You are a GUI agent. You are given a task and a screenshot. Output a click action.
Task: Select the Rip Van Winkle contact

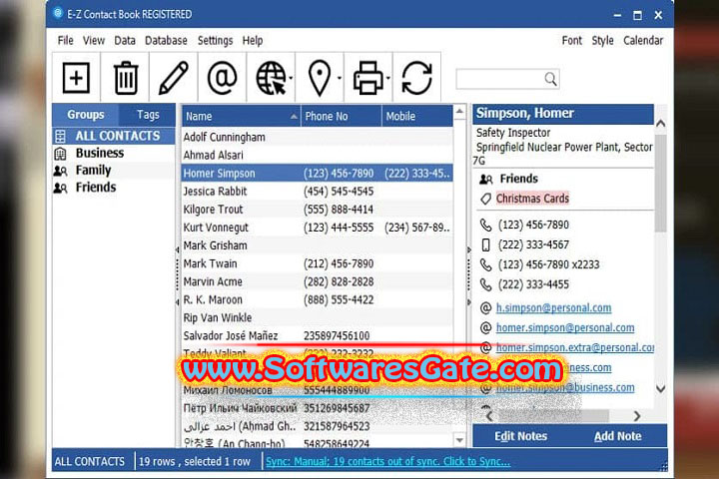pos(318,317)
